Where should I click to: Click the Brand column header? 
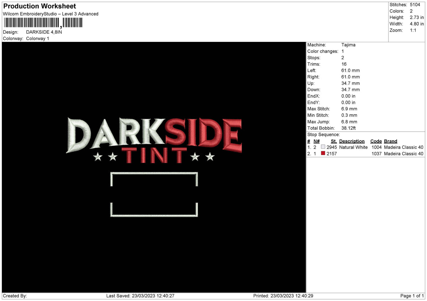[390, 141]
